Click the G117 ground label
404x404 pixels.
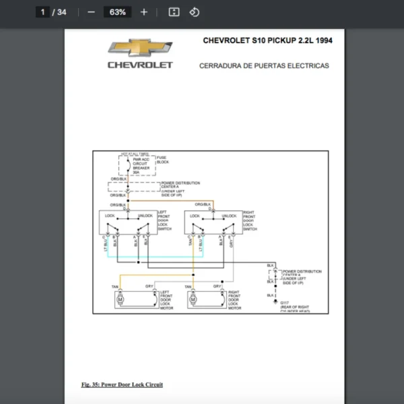(284, 303)
